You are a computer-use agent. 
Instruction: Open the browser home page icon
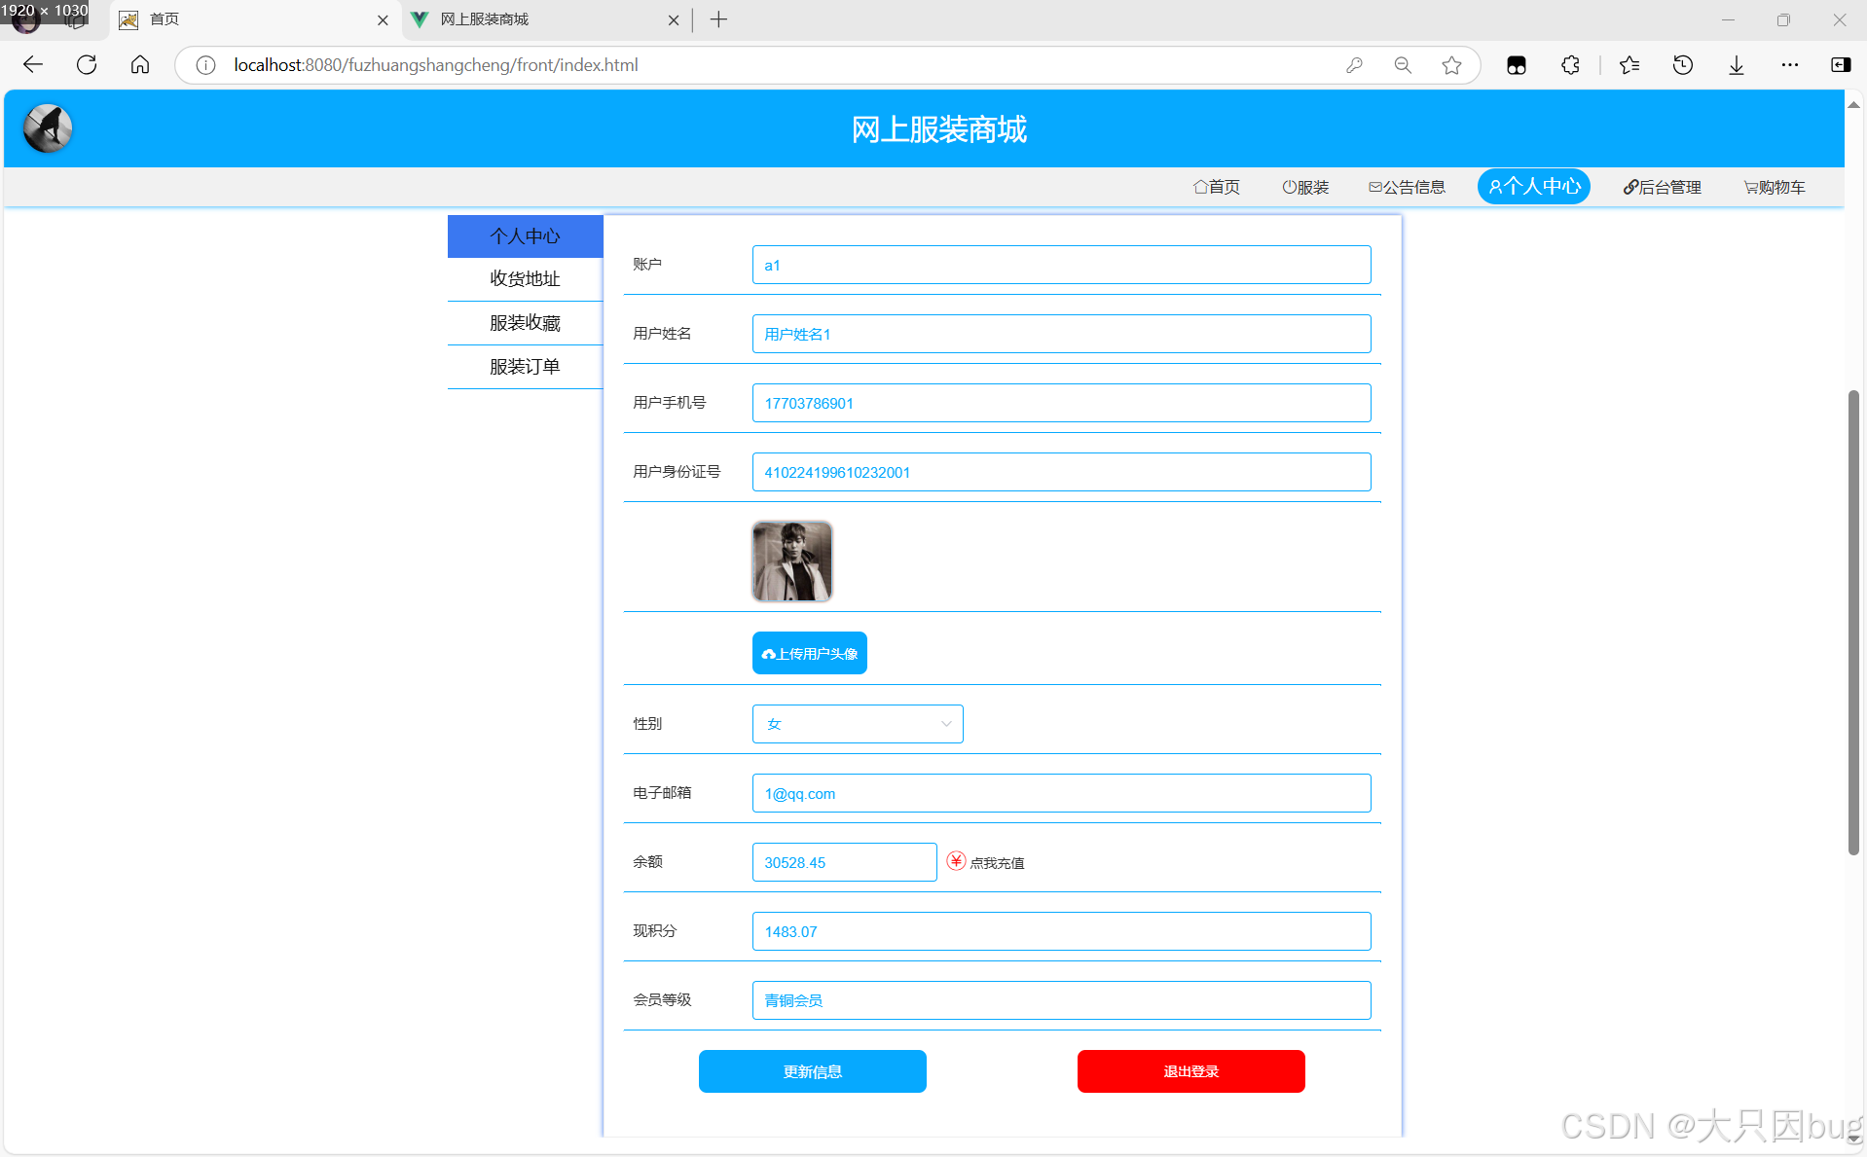coord(140,65)
